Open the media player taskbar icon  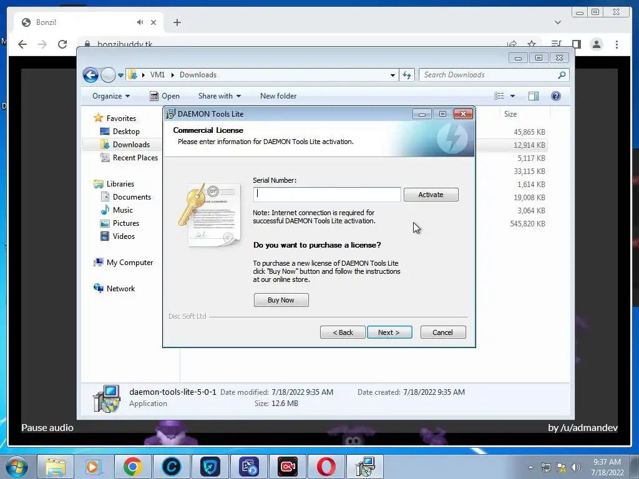pyautogui.click(x=94, y=467)
